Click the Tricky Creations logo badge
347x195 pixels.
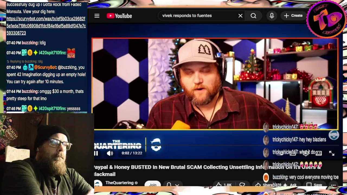pyautogui.click(x=327, y=19)
